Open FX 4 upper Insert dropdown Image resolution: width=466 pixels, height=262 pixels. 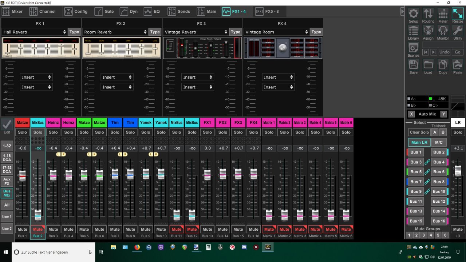[x=278, y=77]
